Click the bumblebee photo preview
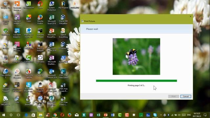This screenshot has width=210, height=118. coord(136,56)
